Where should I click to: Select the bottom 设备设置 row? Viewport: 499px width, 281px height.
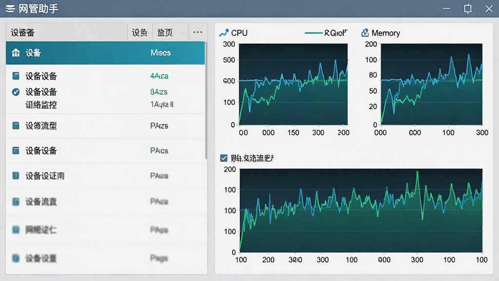pos(105,258)
